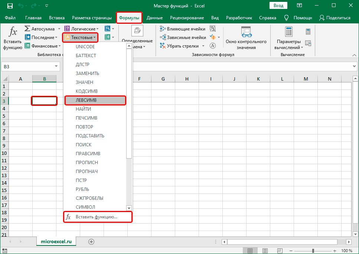Image resolution: width=359 pixels, height=254 pixels.
Task: Open Окно контрольного значения
Action: click(246, 38)
